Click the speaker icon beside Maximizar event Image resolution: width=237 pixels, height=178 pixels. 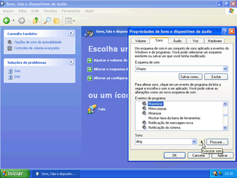(144, 104)
